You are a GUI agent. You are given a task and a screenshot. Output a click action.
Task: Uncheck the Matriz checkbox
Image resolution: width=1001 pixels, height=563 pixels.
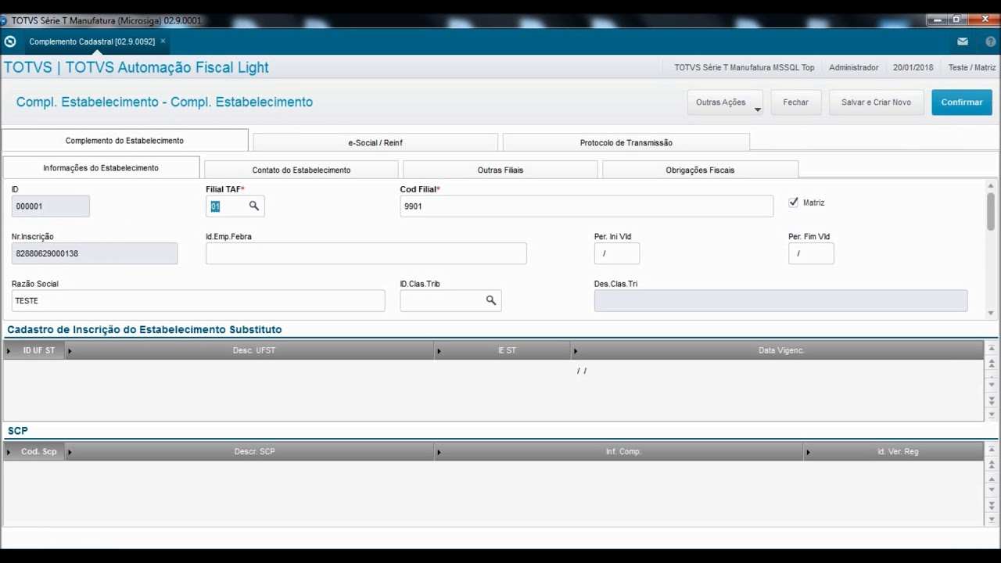coord(794,203)
